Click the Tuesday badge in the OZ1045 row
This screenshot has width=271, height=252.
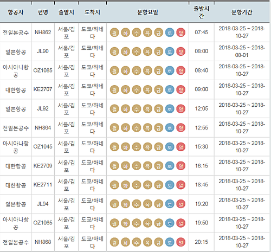(125, 147)
